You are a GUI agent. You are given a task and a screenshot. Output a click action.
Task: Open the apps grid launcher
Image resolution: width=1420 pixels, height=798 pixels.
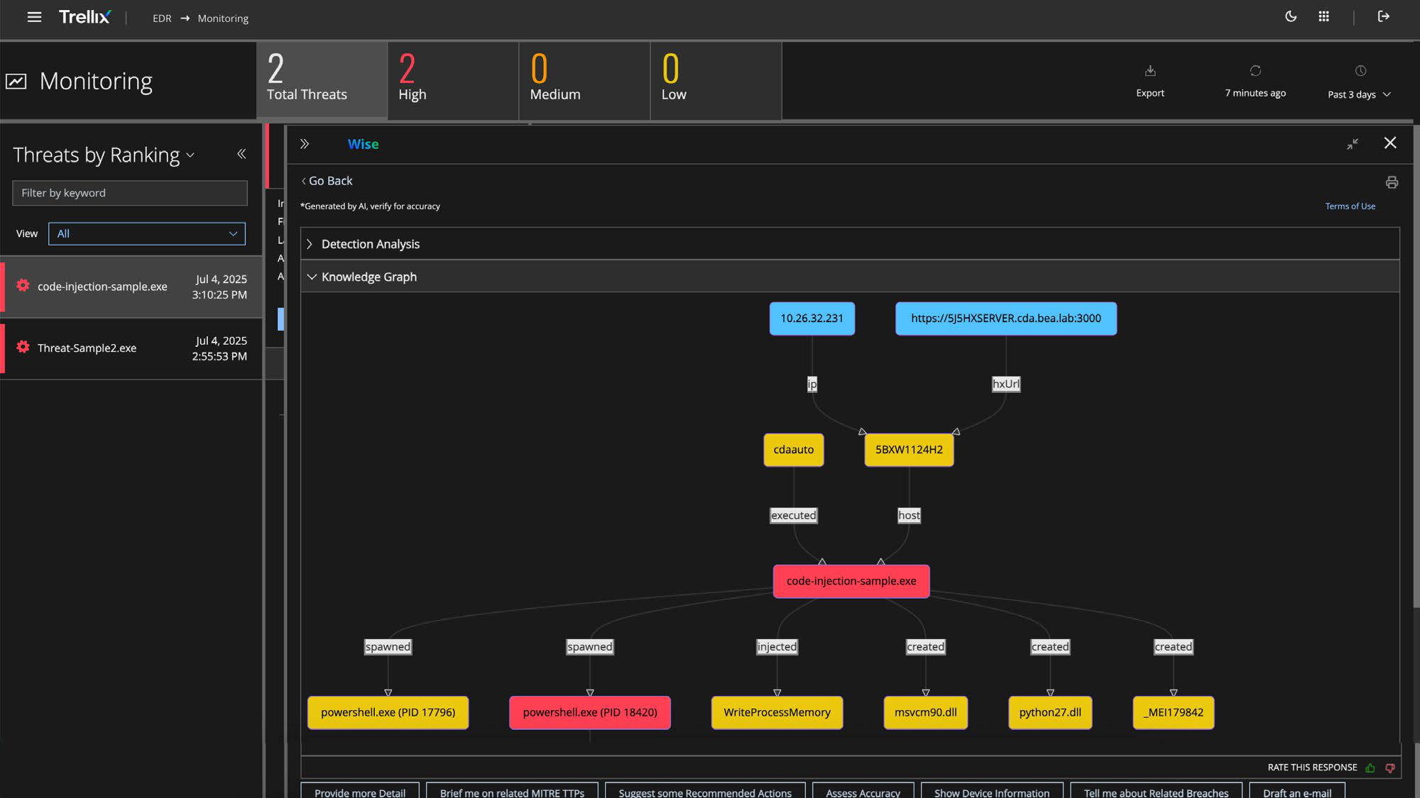[x=1323, y=16]
